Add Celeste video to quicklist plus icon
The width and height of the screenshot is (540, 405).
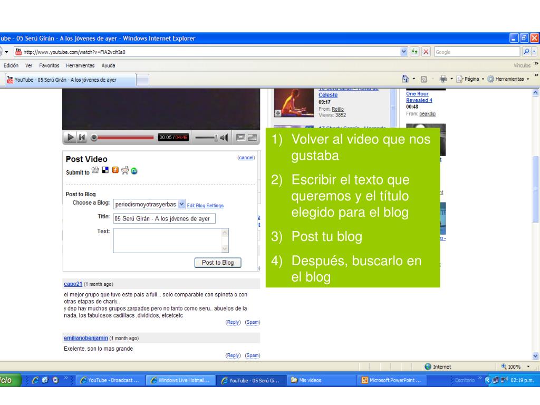pos(277,113)
